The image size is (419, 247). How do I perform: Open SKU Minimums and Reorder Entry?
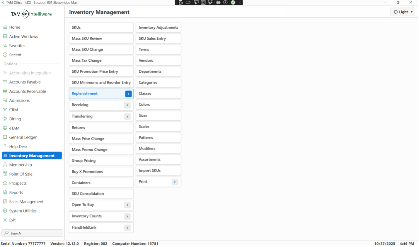pos(101,83)
